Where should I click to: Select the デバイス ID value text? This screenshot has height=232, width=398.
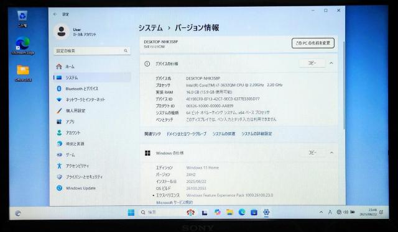(x=223, y=99)
